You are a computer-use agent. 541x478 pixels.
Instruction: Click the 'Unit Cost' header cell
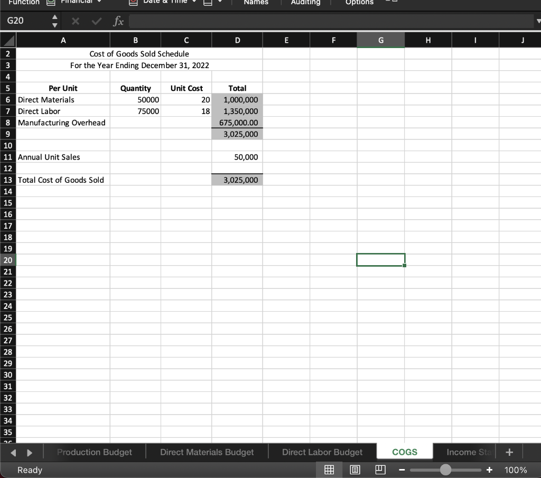point(186,88)
